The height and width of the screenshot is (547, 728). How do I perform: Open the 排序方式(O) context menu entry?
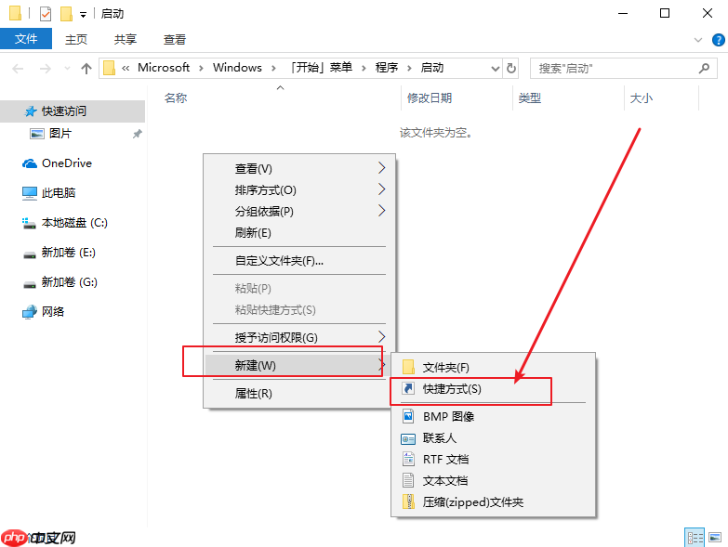pyautogui.click(x=299, y=189)
